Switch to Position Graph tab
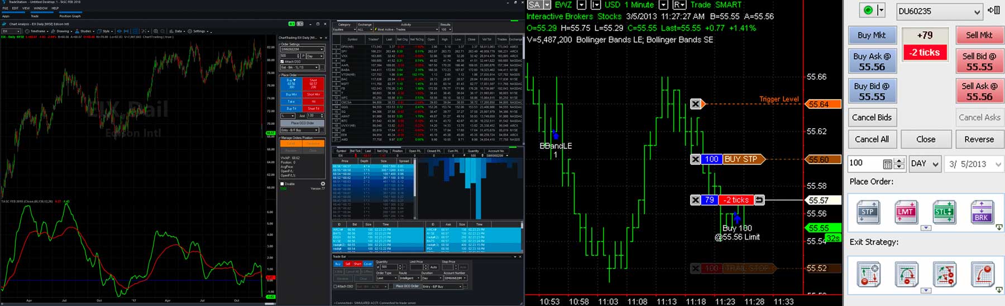This screenshot has width=1005, height=306. 70,16
